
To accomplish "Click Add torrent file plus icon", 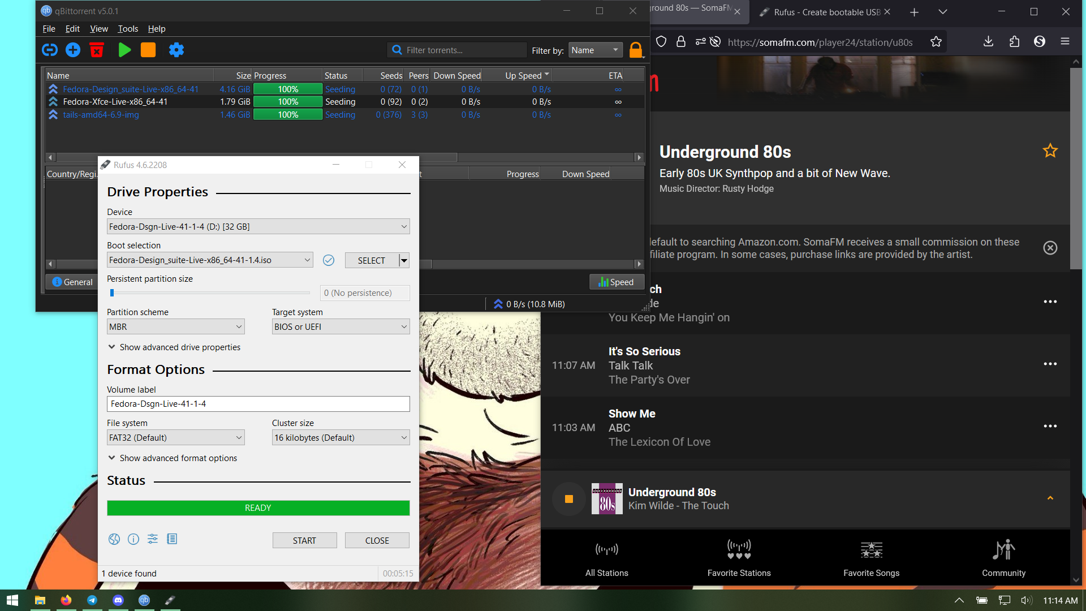I will (x=73, y=50).
